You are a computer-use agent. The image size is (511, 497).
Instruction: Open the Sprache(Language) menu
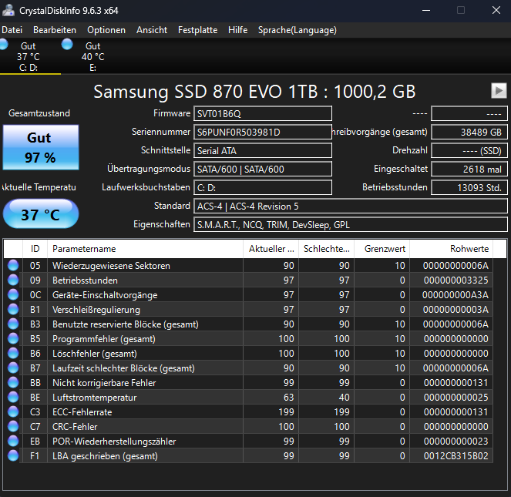pos(298,30)
